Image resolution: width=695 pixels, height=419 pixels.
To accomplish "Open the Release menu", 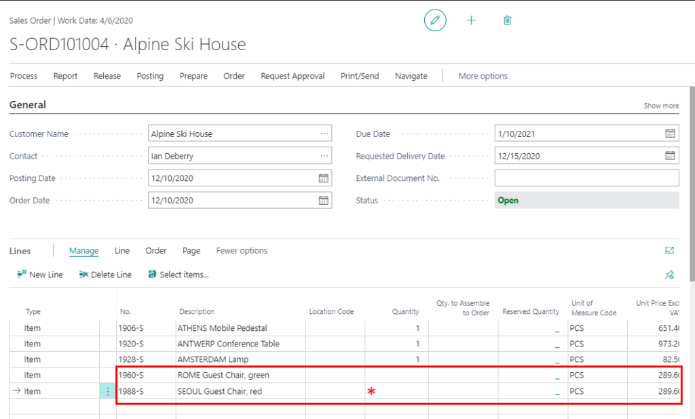I will [x=107, y=76].
